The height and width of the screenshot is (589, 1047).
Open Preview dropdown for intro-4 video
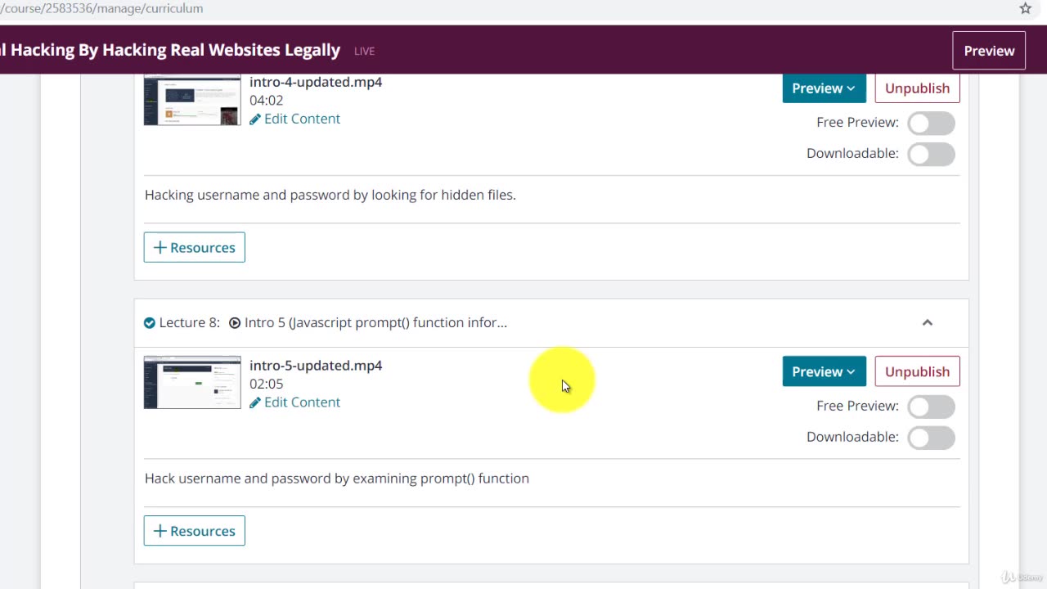click(824, 88)
